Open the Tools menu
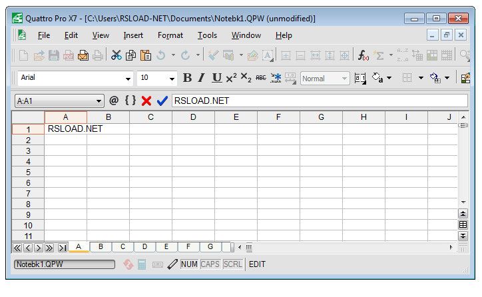Viewport: 482px width, 297px height. (207, 36)
